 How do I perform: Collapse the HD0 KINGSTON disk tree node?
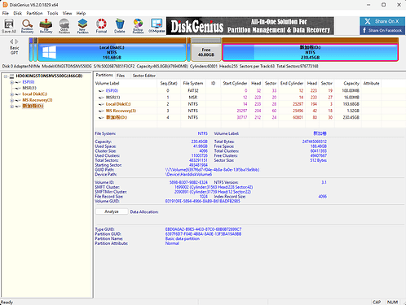(6, 76)
